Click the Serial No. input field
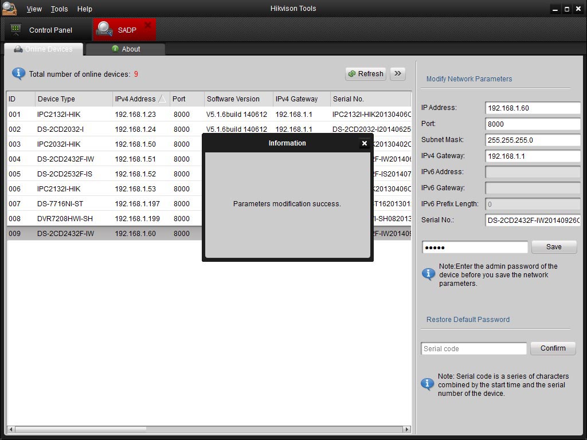The width and height of the screenshot is (587, 440). point(533,221)
